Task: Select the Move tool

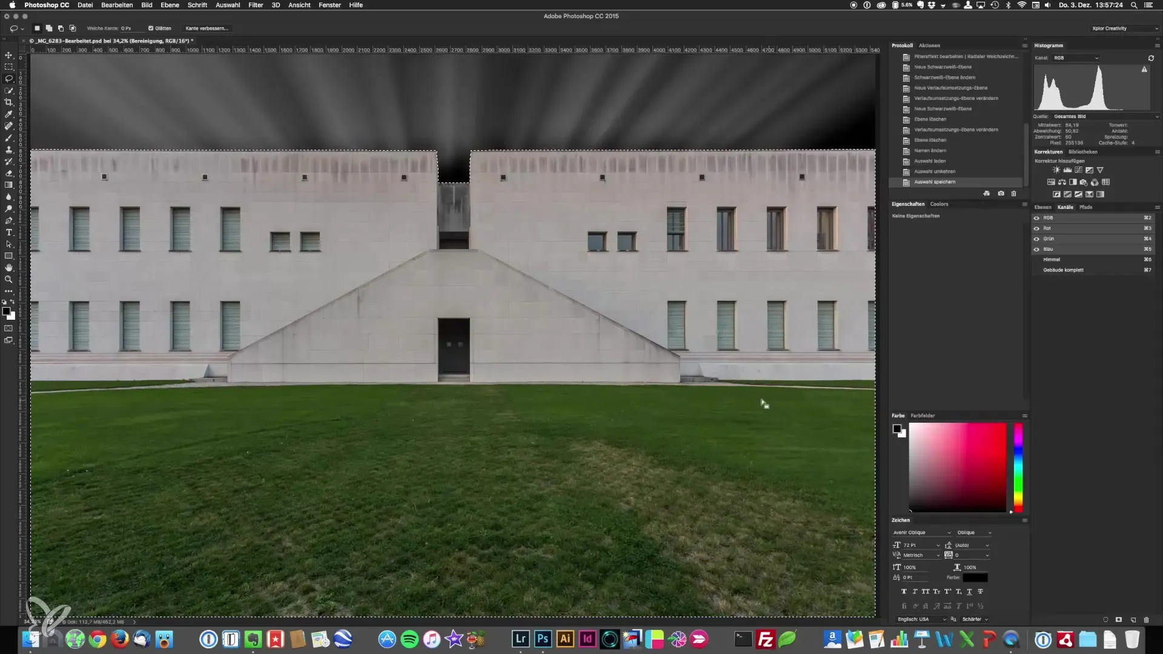Action: pos(8,55)
